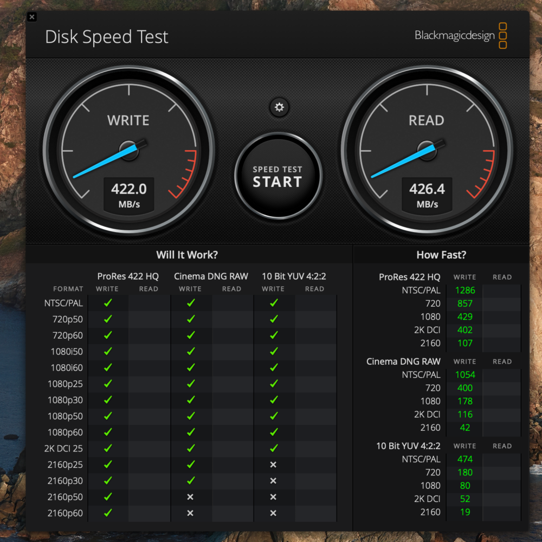Start the speed test
The height and width of the screenshot is (542, 542).
tap(278, 176)
